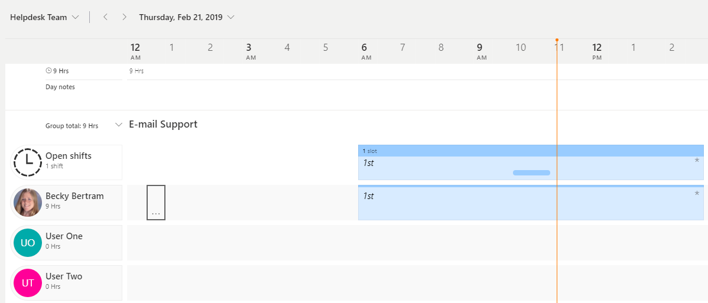Open the Helpdesk Team dropdown
Viewport: 708px width, 303px height.
tap(44, 17)
